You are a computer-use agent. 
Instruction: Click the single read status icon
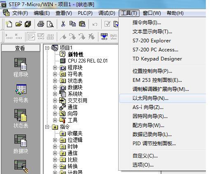point(41,37)
